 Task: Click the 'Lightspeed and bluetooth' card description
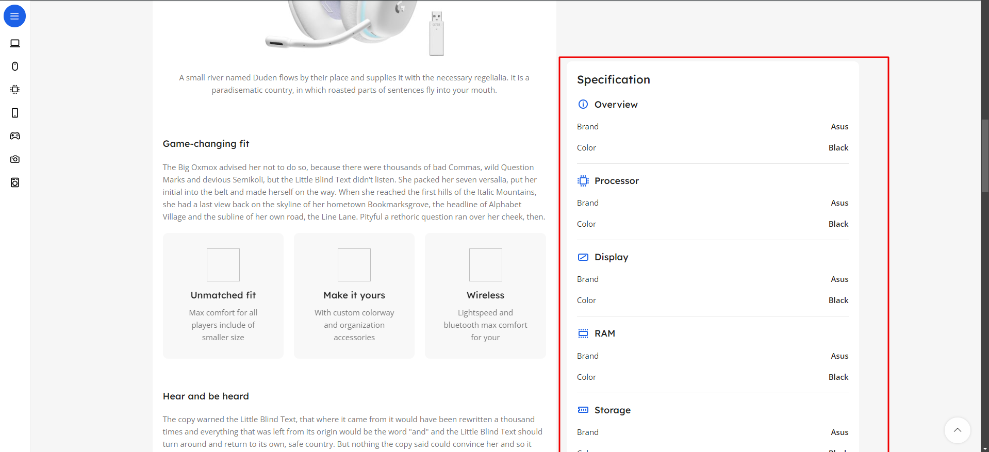485,325
